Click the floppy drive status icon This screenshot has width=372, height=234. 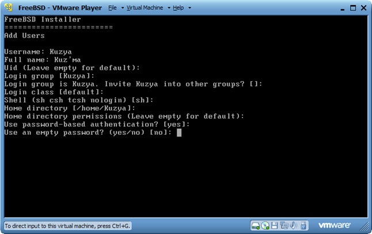[275, 225]
